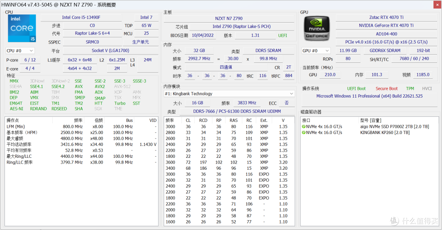442x230 pixels.
Task: Click the AVX-512 feature label
Action: (122, 87)
